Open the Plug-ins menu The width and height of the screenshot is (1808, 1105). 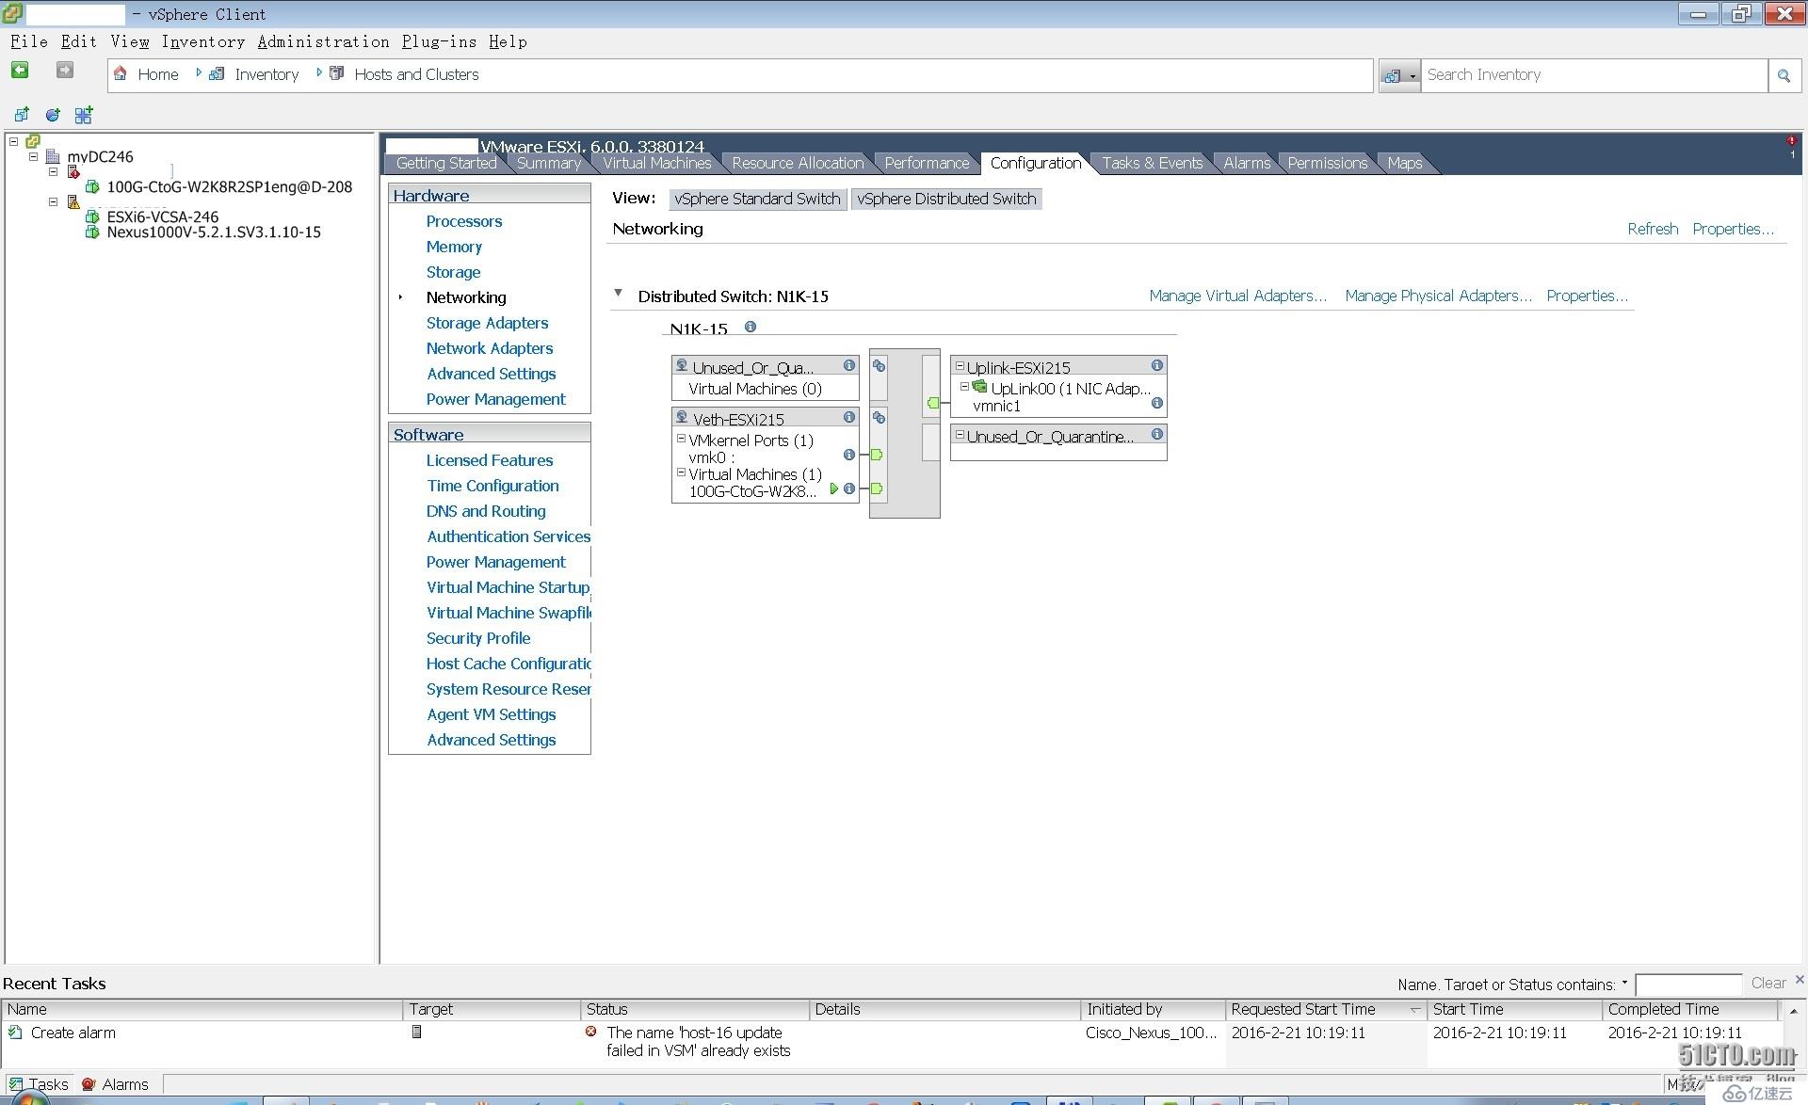pyautogui.click(x=439, y=41)
